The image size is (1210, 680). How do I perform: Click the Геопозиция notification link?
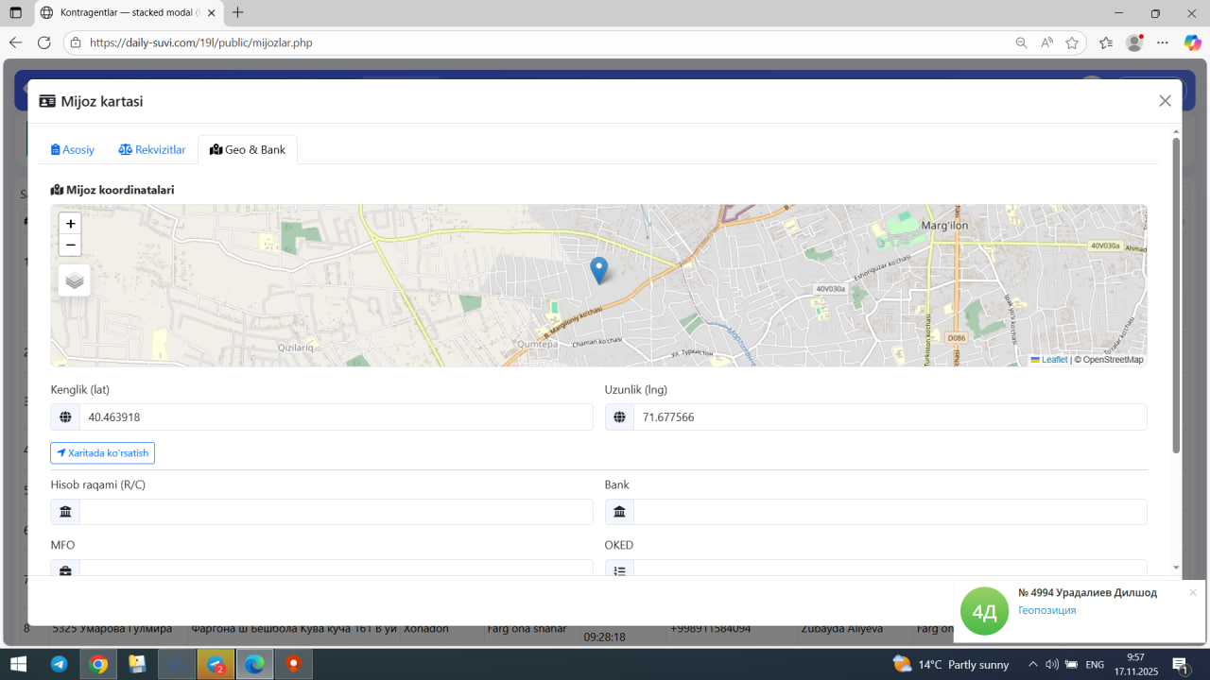[x=1046, y=610]
